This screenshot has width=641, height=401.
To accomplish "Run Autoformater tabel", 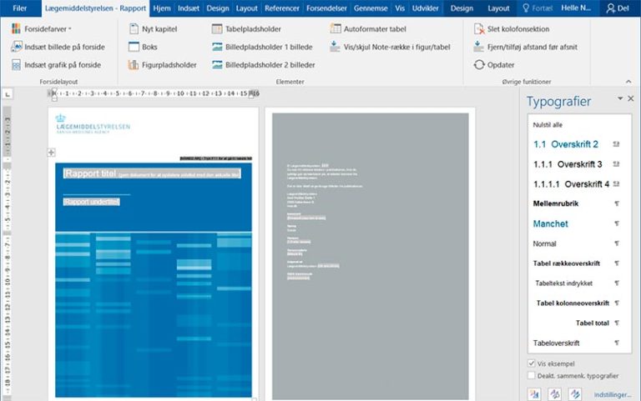I will tap(336, 29).
